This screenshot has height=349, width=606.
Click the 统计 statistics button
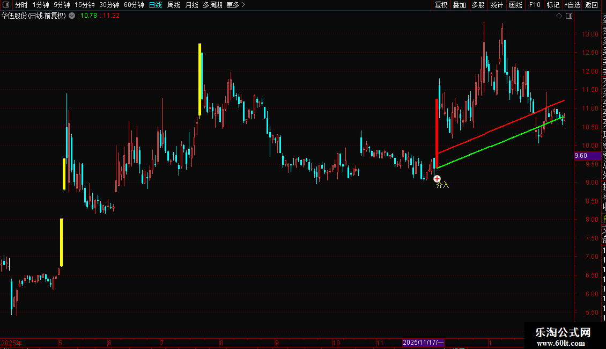pyautogui.click(x=497, y=5)
